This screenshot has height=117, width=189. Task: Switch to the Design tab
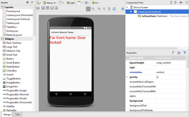[7, 114]
